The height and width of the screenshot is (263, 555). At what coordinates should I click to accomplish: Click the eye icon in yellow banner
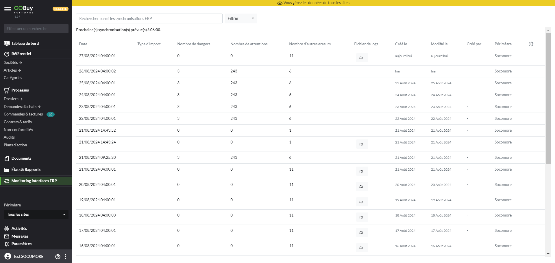(x=280, y=3)
